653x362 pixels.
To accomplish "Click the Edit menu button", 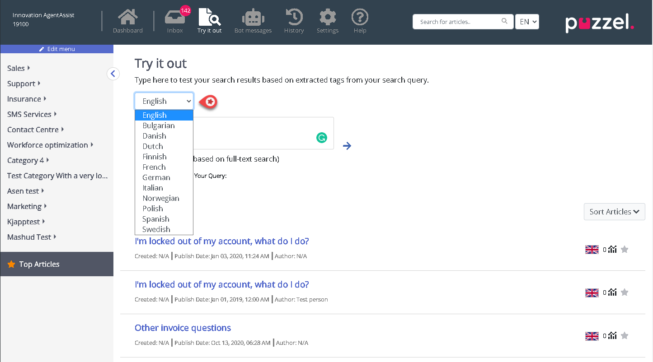I will point(57,49).
